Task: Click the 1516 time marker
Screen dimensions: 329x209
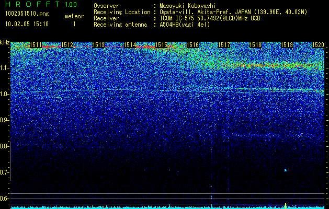Action: 192,45
